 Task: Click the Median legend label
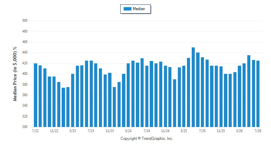139,9
